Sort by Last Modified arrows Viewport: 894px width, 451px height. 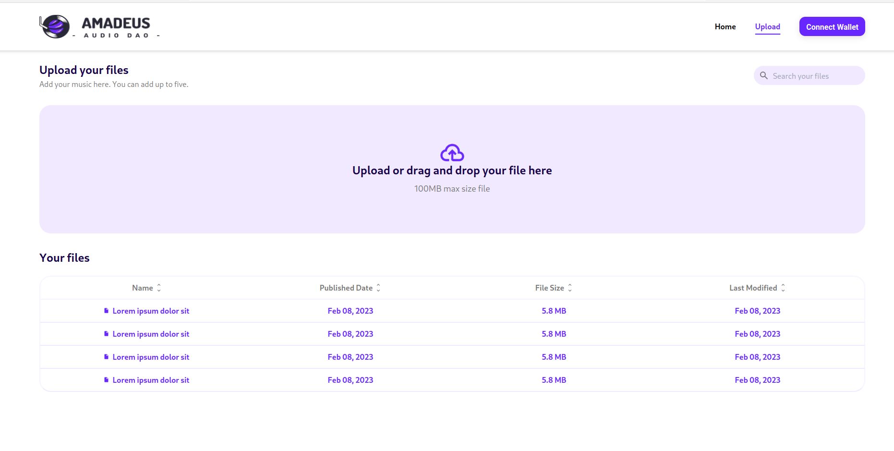point(783,288)
